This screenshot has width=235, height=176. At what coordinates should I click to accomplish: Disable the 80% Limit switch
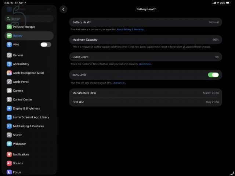click(x=213, y=75)
